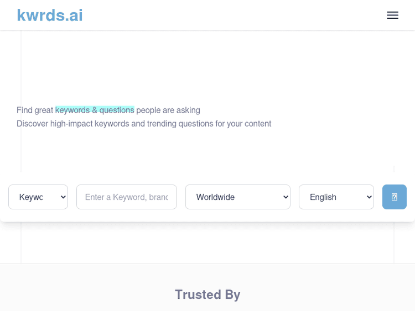This screenshot has height=311, width=415.
Task: Click the chevron arrow on Worldwide selector
Action: click(x=286, y=197)
